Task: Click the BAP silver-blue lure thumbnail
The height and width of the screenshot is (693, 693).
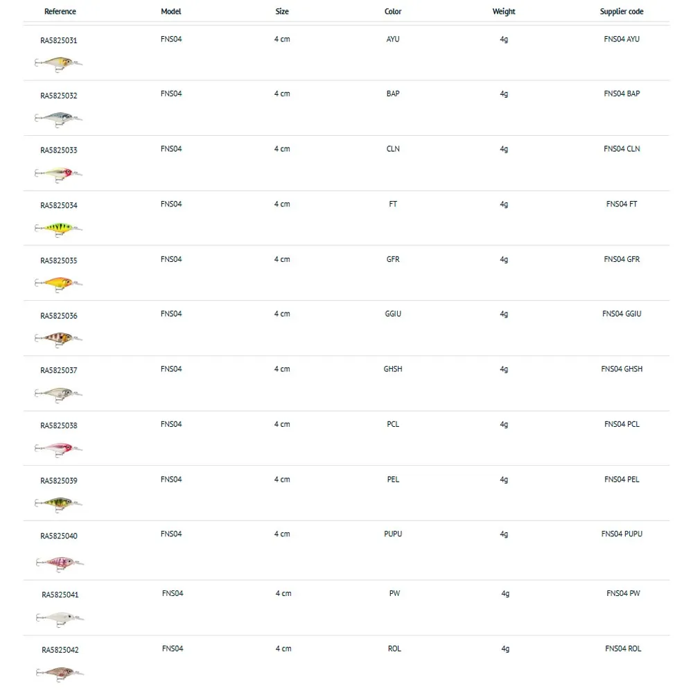Action: click(x=59, y=119)
